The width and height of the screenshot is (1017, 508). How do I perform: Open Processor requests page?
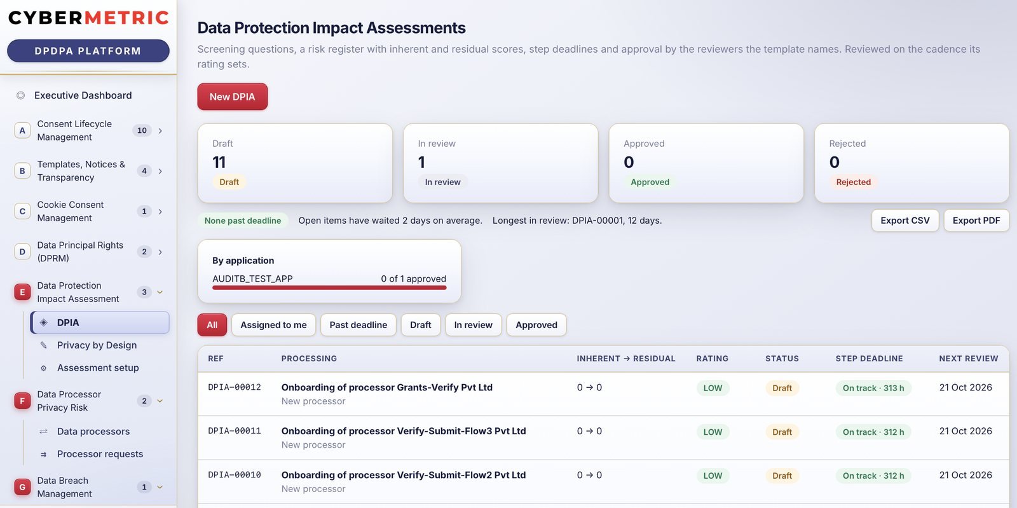[100, 455]
